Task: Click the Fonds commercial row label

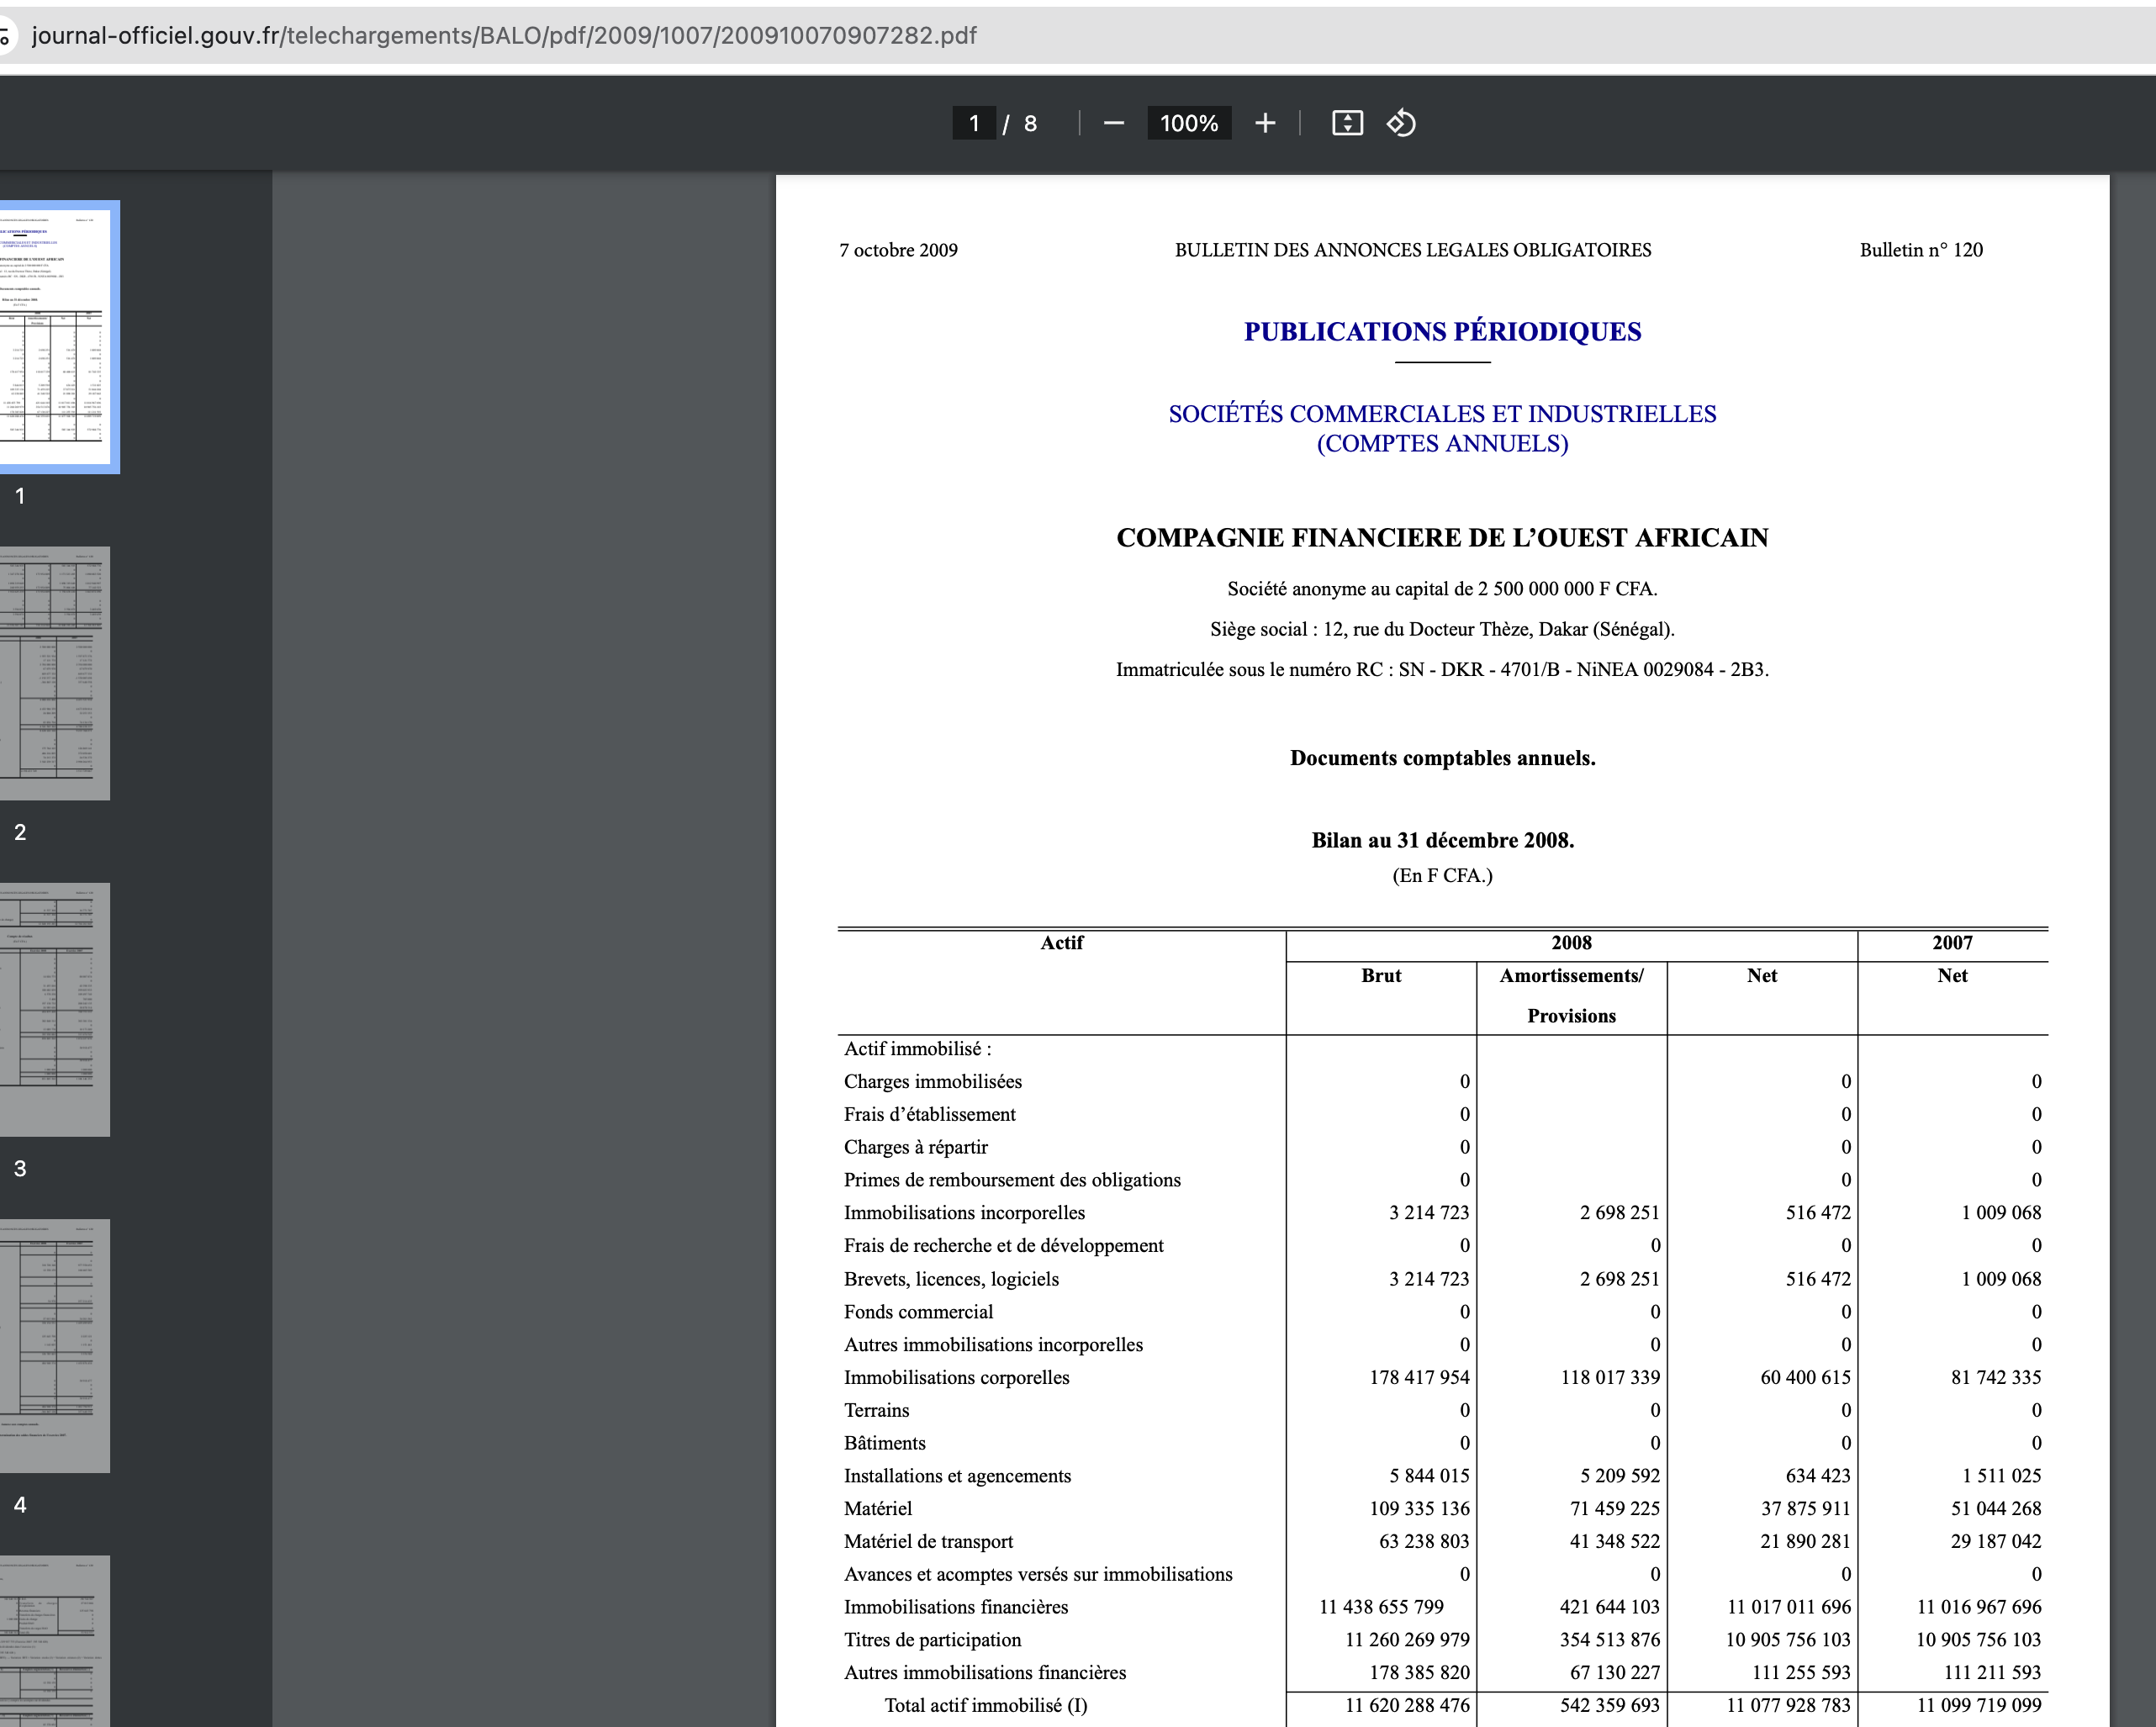Action: pyautogui.click(x=918, y=1312)
